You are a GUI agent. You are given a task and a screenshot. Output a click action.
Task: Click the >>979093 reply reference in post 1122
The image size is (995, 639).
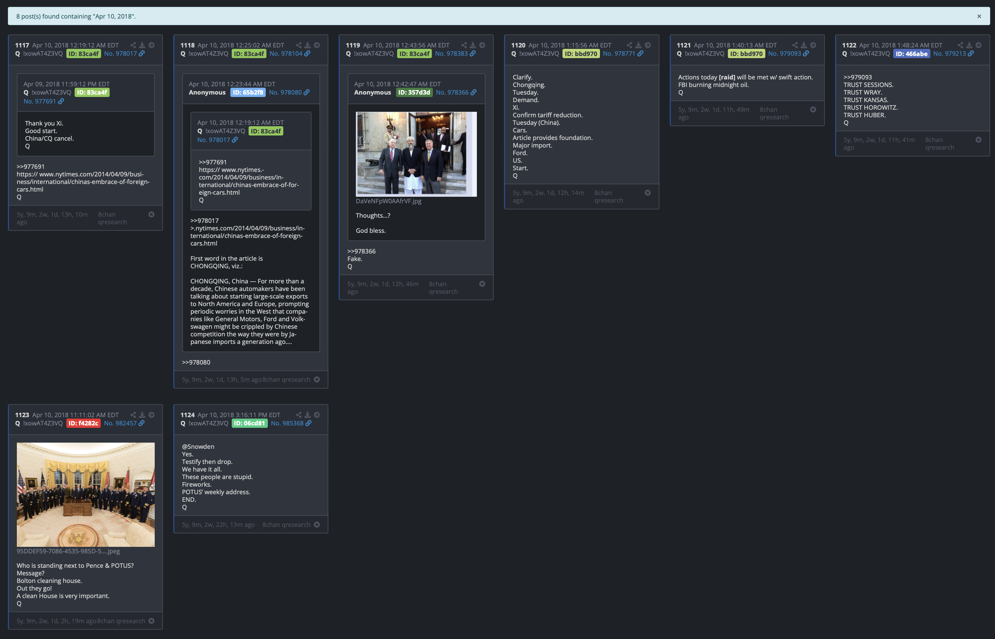(x=857, y=77)
